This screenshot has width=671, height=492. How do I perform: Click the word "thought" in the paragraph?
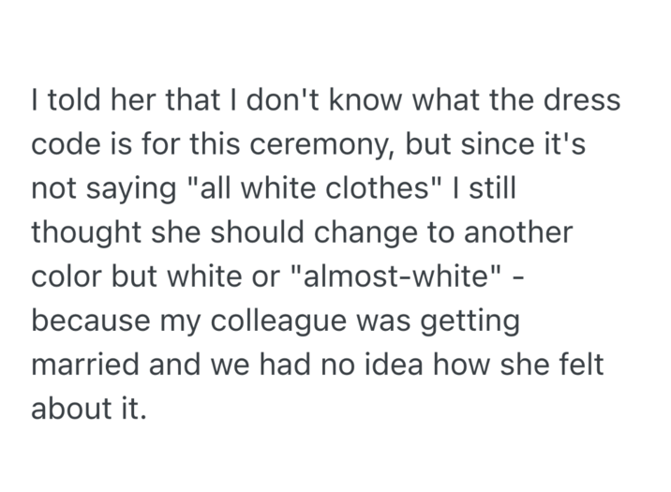[x=88, y=233]
